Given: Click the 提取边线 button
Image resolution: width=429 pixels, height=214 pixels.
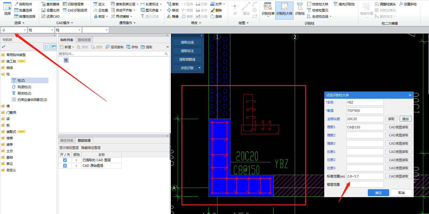Looking at the screenshot, I should coord(187,42).
